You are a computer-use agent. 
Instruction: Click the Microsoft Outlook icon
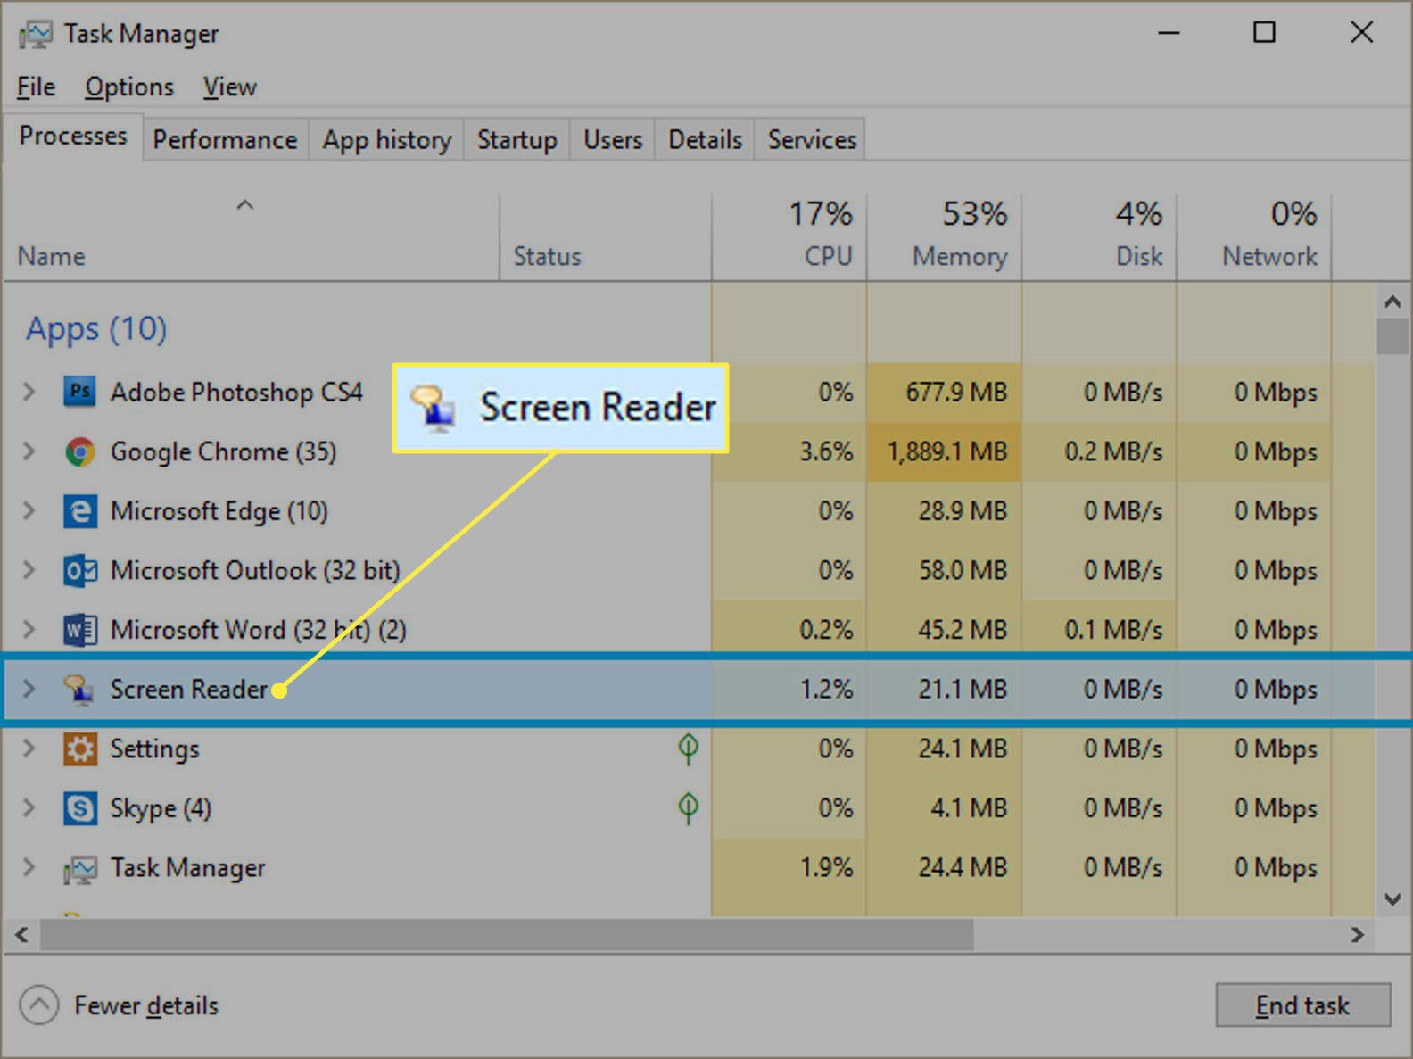click(x=80, y=570)
